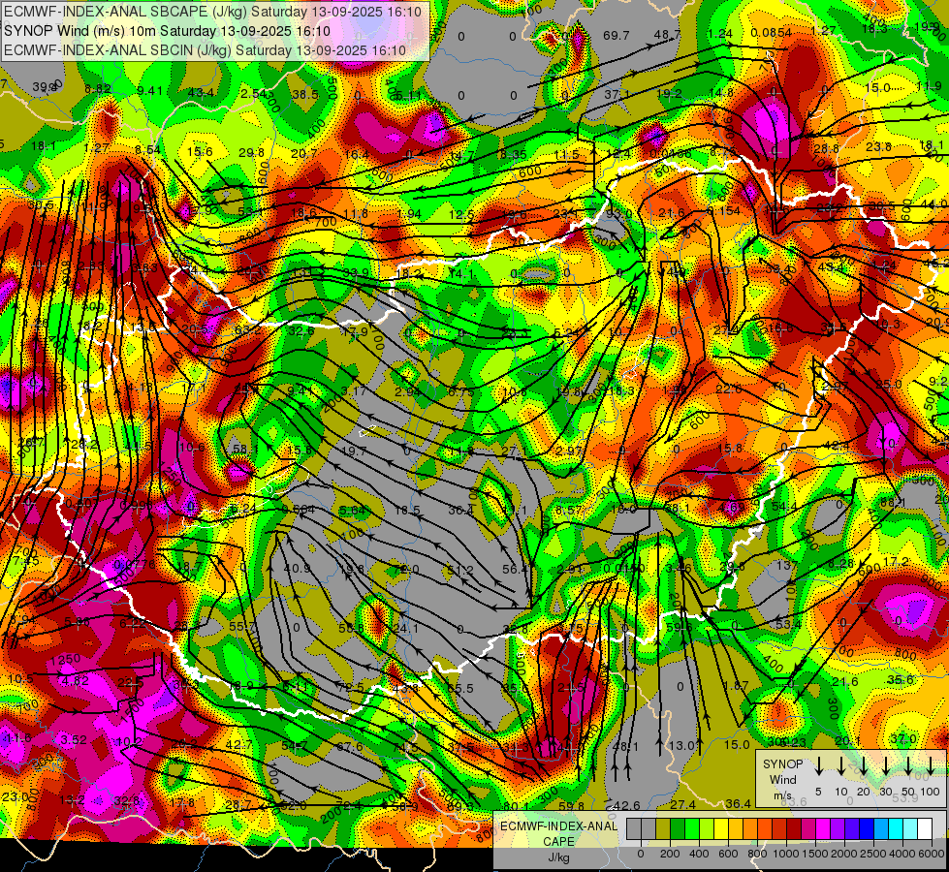Click the J/kg unit label in legend

558,856
